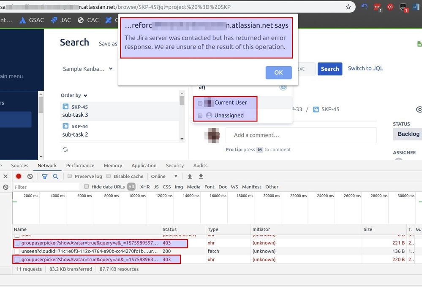Open the Online throttling dropdown
Image resolution: width=422 pixels, height=287 pixels.
[x=164, y=177]
